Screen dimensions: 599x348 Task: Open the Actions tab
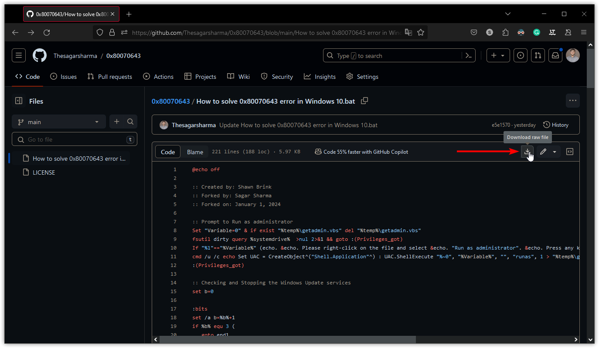pos(158,77)
